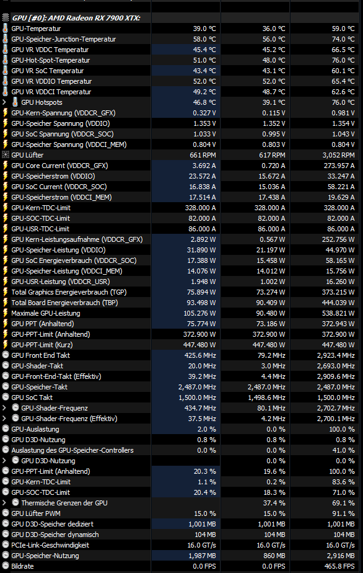Click lightning icon beside GPU Core Current (VDDCR_GFX)

click(5, 166)
